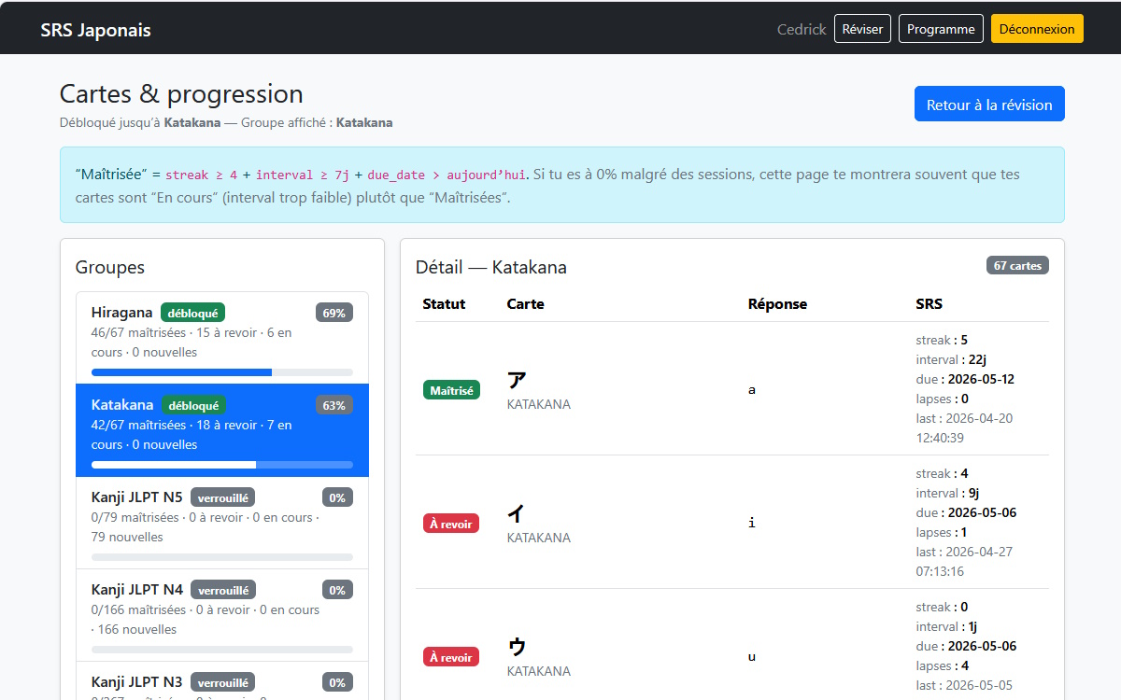
Task: Click the SRS column header
Action: coord(929,303)
